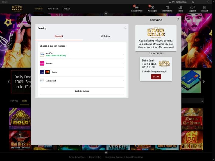The width and height of the screenshot is (215, 161).
Task: Open the Bank icon in header
Action: pos(181,8)
